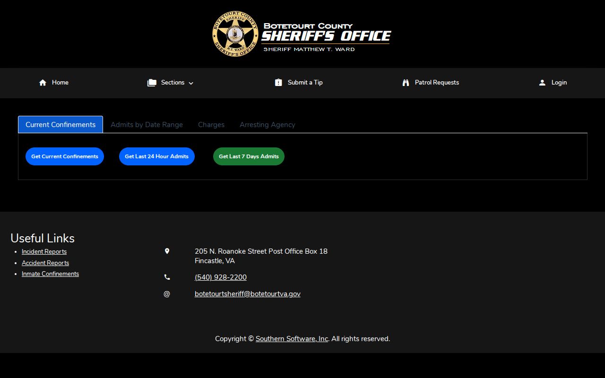Open the Southern Software, Inc link
Screen dimensions: 605x378
pos(292,339)
